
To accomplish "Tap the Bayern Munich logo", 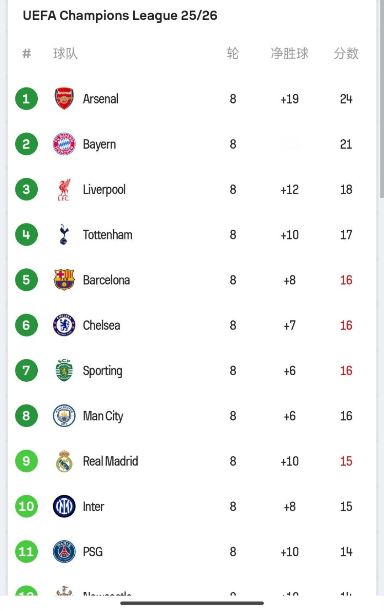I will point(64,144).
